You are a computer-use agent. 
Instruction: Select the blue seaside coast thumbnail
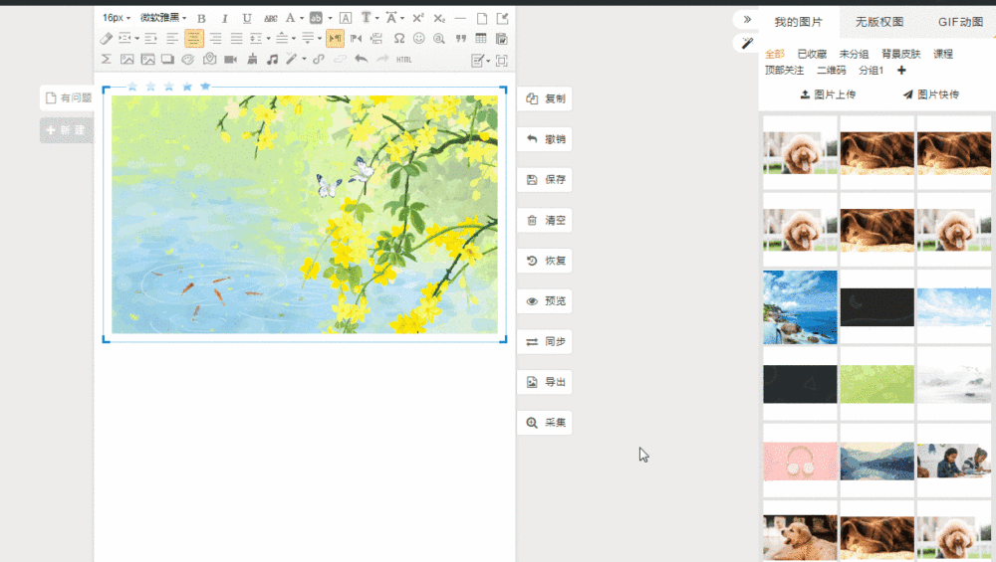pos(800,307)
